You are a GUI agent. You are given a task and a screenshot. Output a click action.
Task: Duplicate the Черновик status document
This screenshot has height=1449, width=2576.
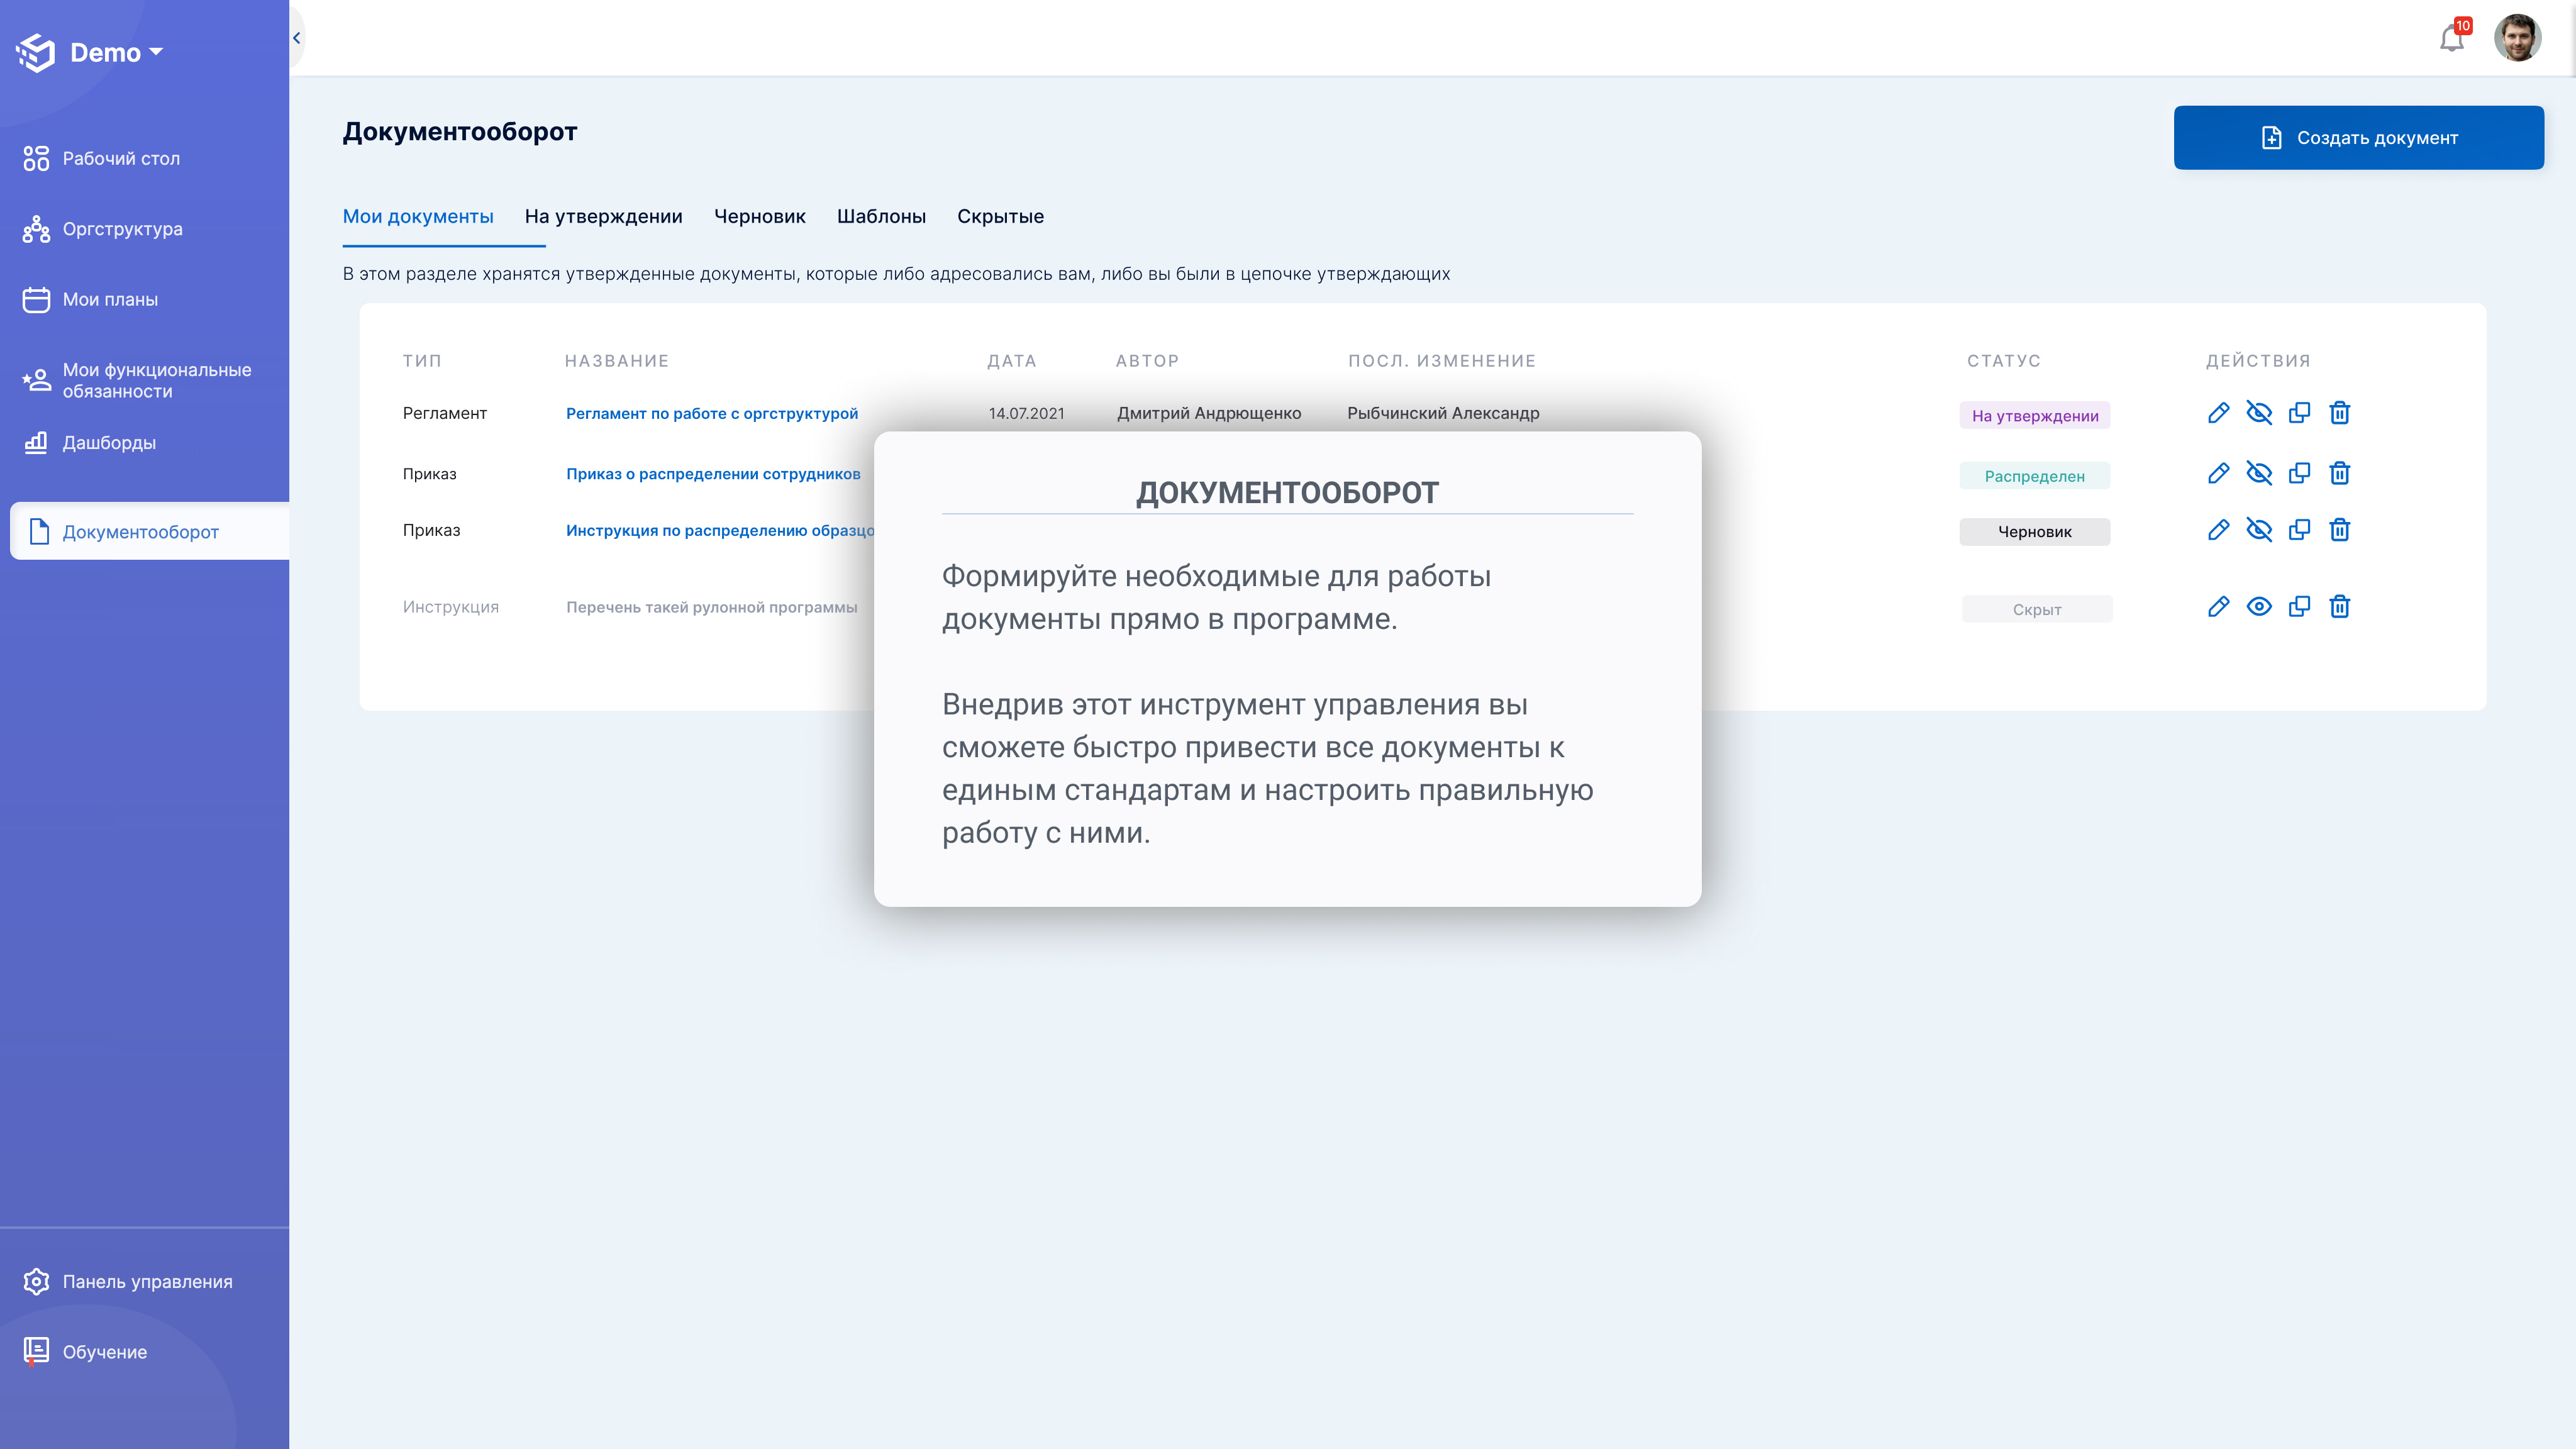click(x=2299, y=530)
